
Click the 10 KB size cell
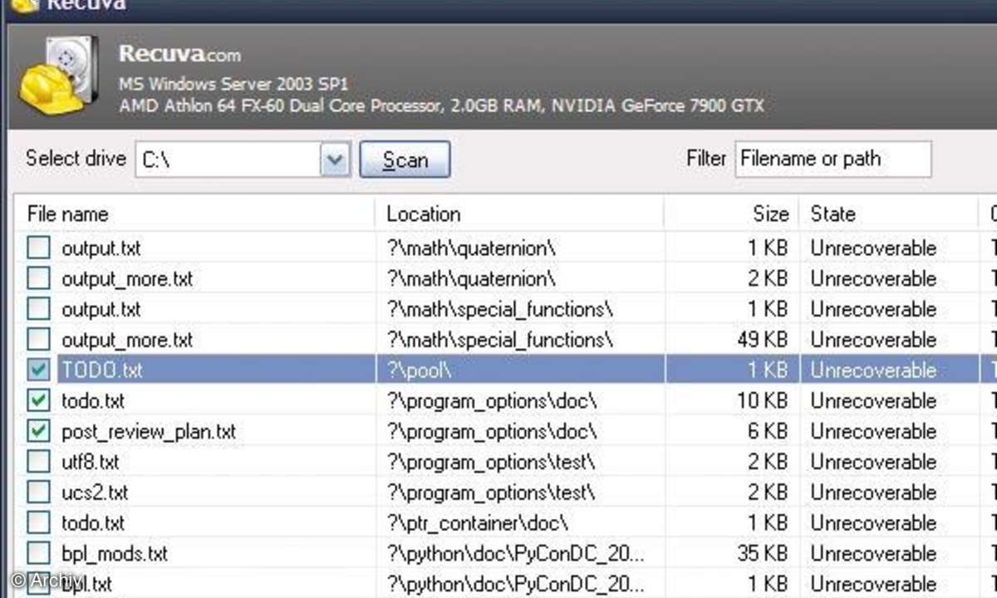[x=762, y=401]
